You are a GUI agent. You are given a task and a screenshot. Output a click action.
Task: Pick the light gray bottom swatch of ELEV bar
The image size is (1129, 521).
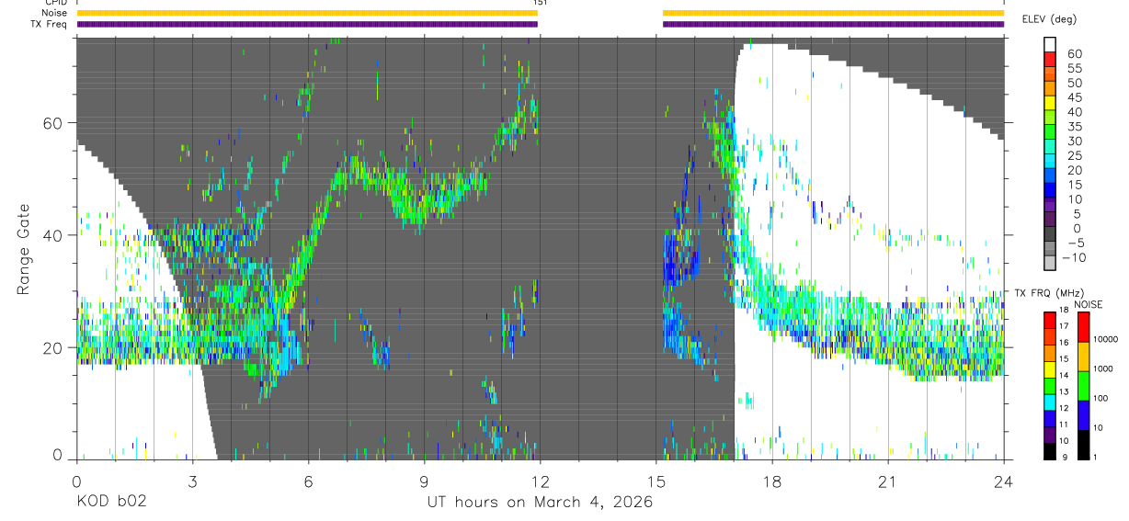(1051, 263)
